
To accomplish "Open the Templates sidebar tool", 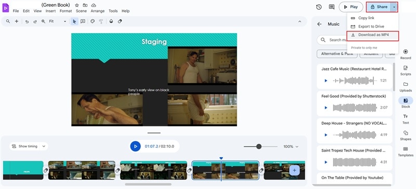I will [406, 152].
